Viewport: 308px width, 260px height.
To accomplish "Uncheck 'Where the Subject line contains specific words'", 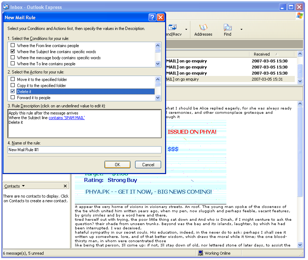I will [x=13, y=51].
